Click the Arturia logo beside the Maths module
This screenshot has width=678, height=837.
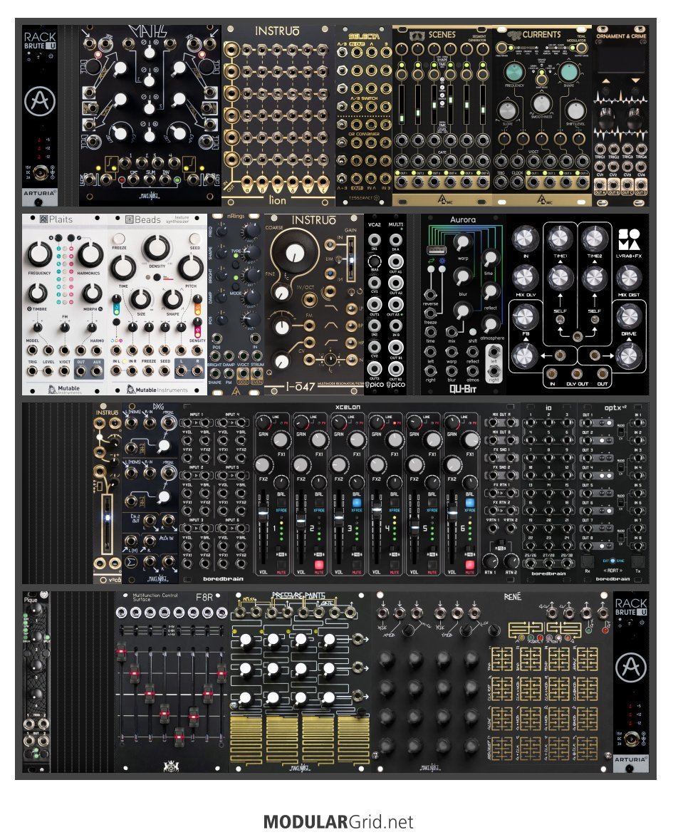click(x=39, y=102)
